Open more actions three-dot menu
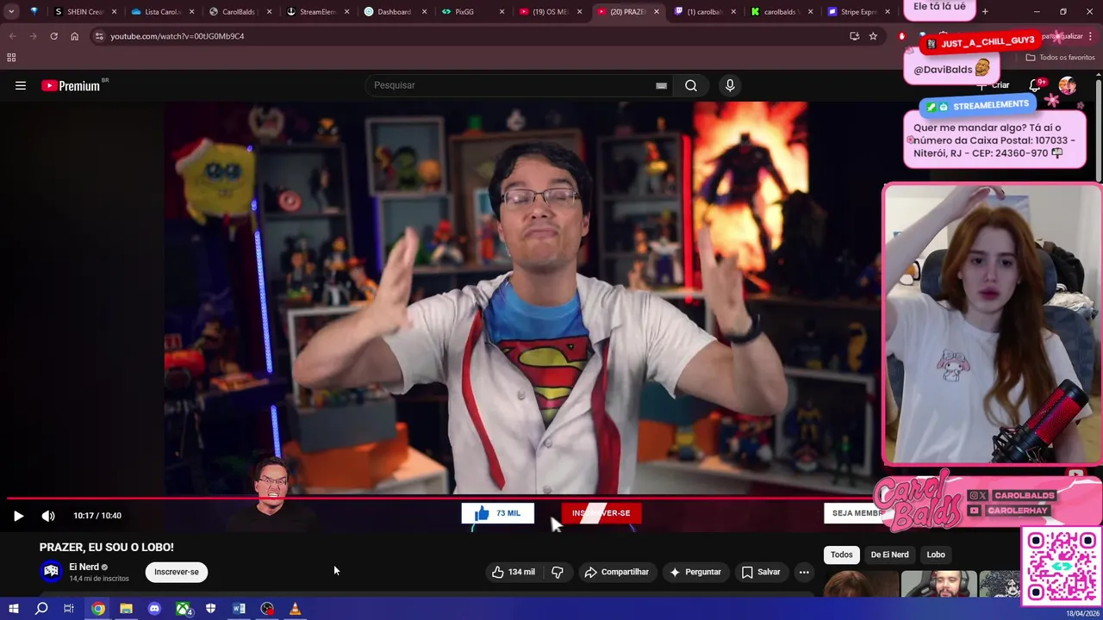 [x=804, y=572]
